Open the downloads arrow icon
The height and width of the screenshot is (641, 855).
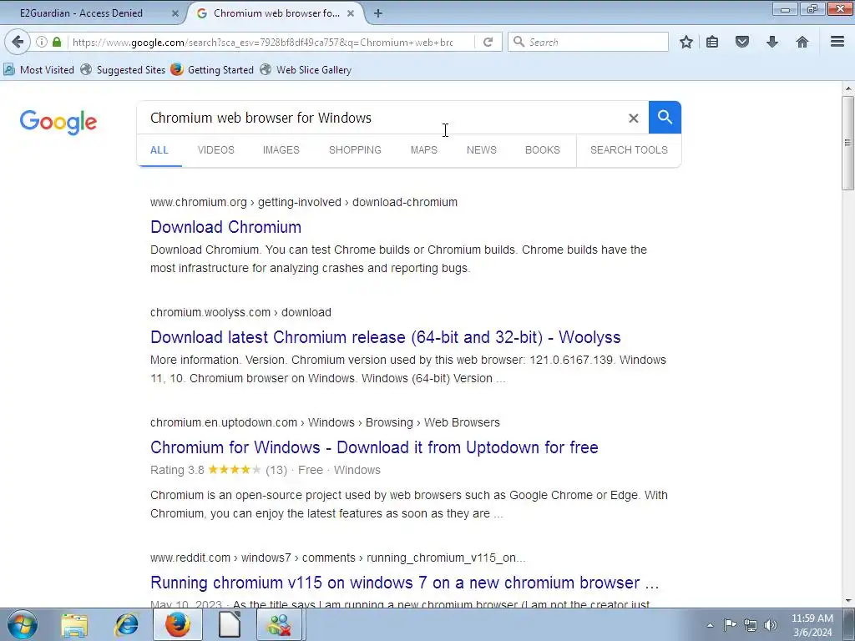[772, 42]
